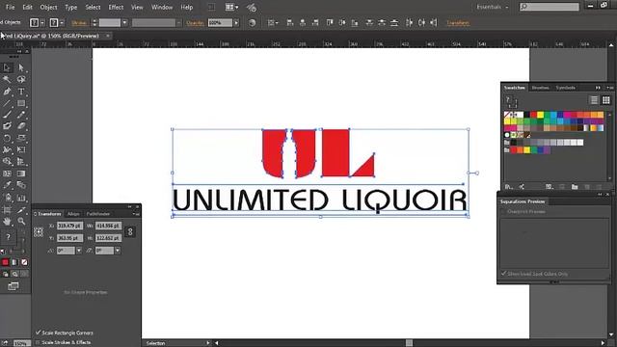The image size is (617, 347).
Task: Open the Align To dropdown in control bar
Action: 273,23
